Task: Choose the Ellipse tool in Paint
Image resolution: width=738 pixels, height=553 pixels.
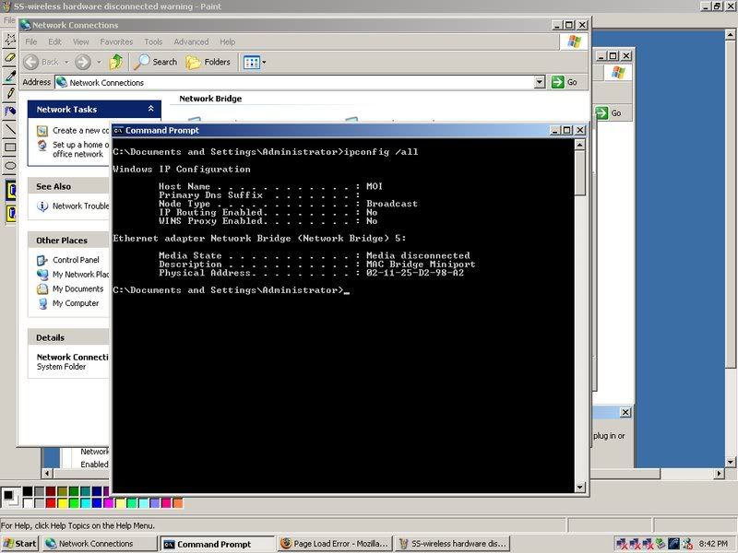Action: [10, 166]
